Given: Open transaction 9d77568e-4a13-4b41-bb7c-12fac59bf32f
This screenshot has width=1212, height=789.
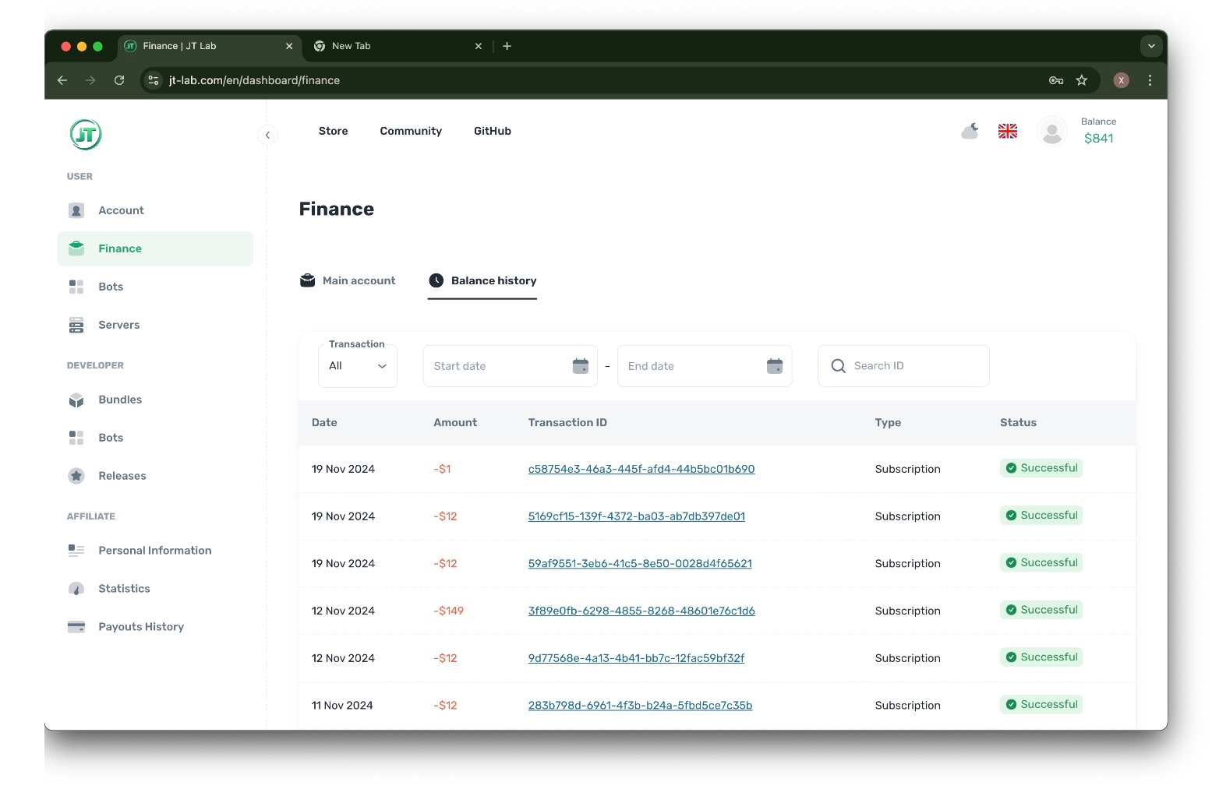Looking at the screenshot, I should pos(636,658).
